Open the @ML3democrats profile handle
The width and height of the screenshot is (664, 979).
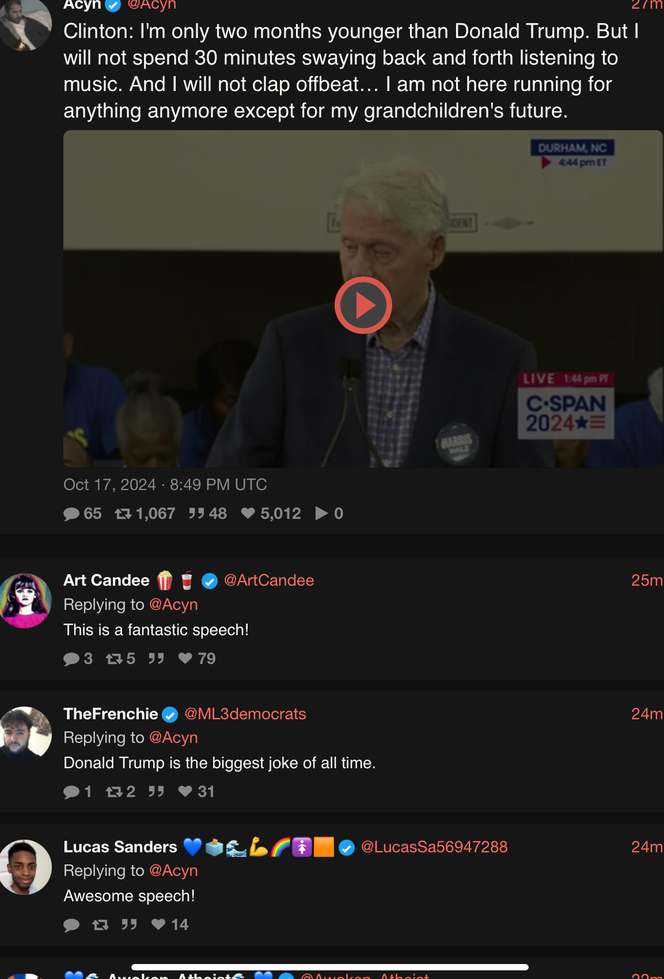[x=245, y=714]
